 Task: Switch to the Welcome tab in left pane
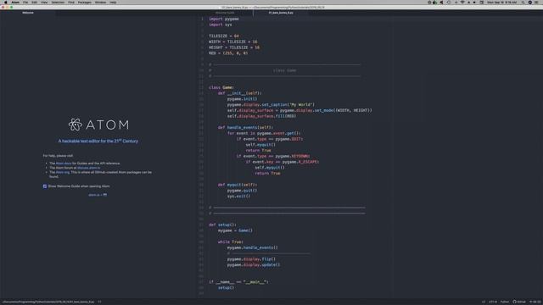coord(28,13)
